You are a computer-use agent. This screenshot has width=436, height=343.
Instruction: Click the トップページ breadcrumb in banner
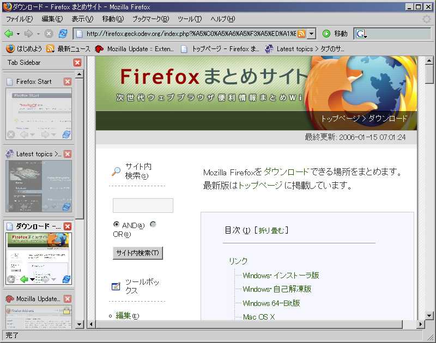point(340,119)
